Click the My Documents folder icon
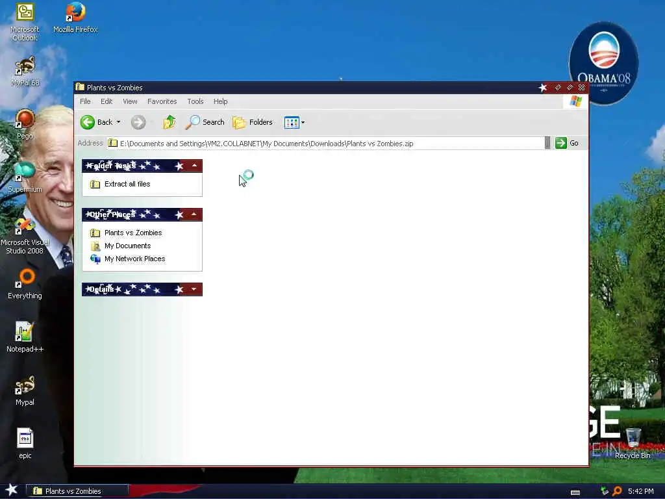Screen dimensions: 665x499 95,246
